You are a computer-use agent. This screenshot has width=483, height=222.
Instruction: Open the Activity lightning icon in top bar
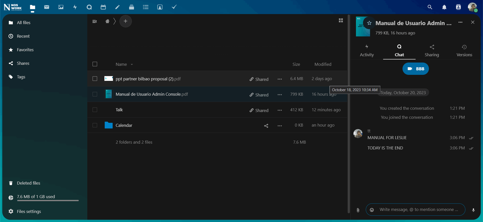(x=75, y=7)
